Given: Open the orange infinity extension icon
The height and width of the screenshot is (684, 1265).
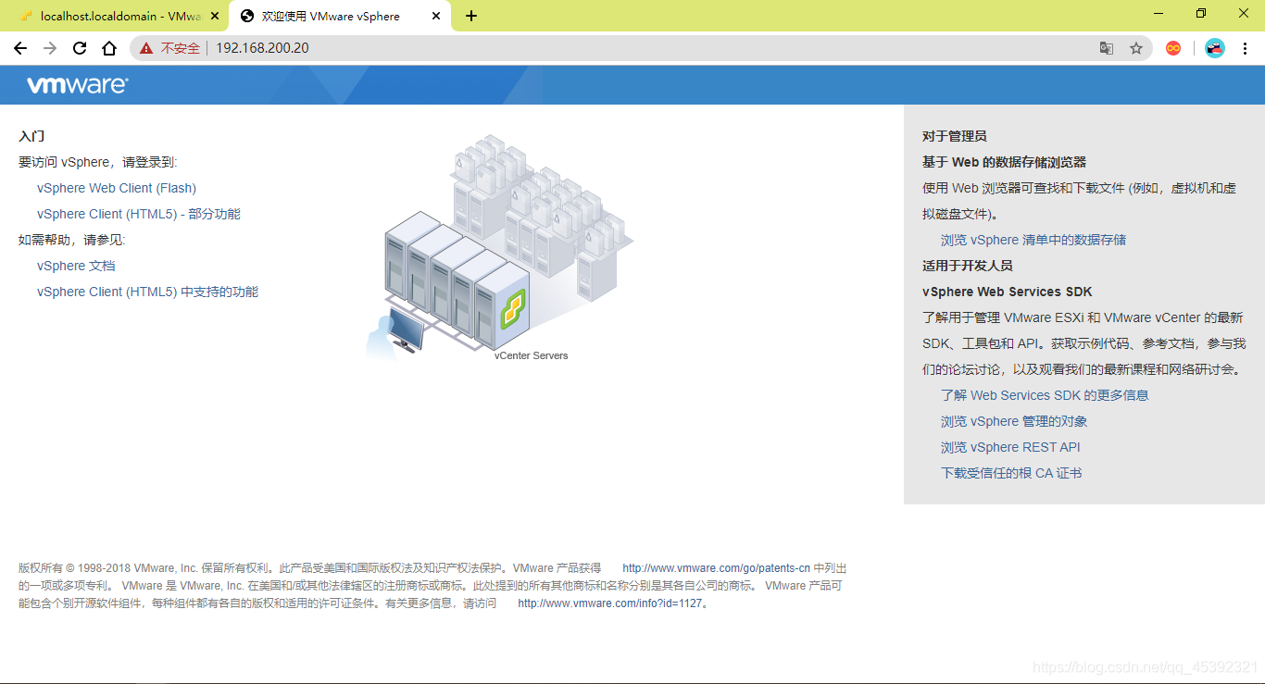Looking at the screenshot, I should 1173,48.
